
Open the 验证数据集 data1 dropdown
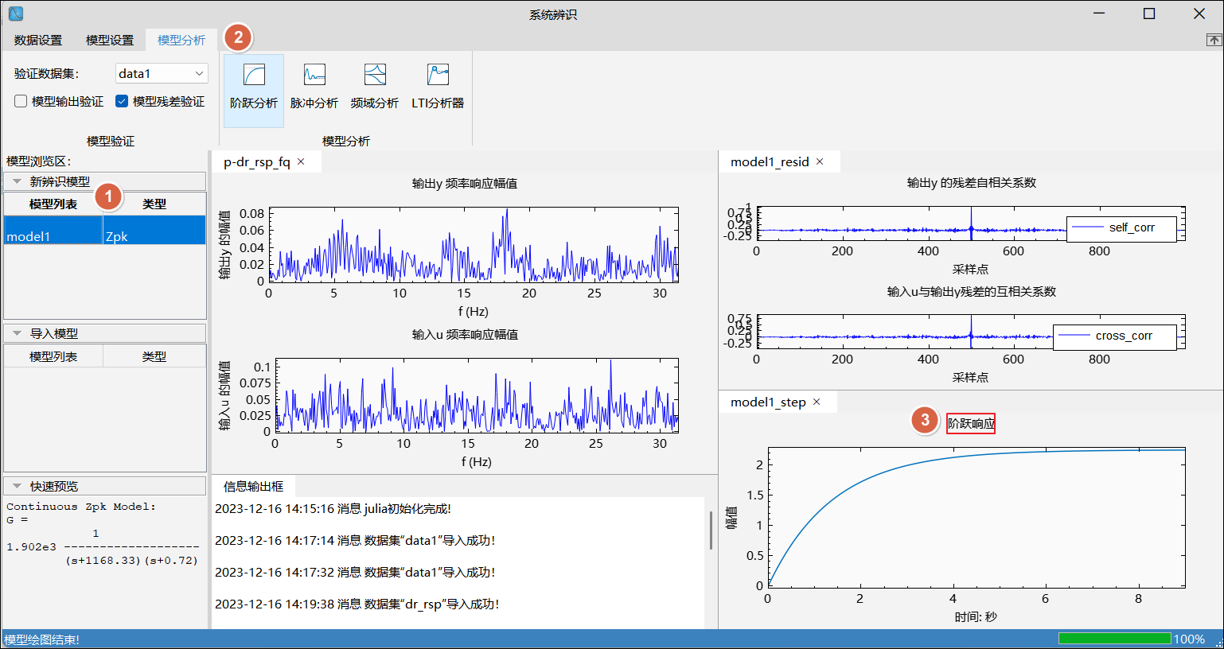point(162,73)
